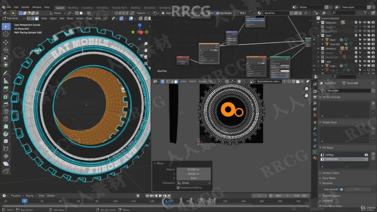Toggle the Shell collection checkbox

(x=356, y=36)
